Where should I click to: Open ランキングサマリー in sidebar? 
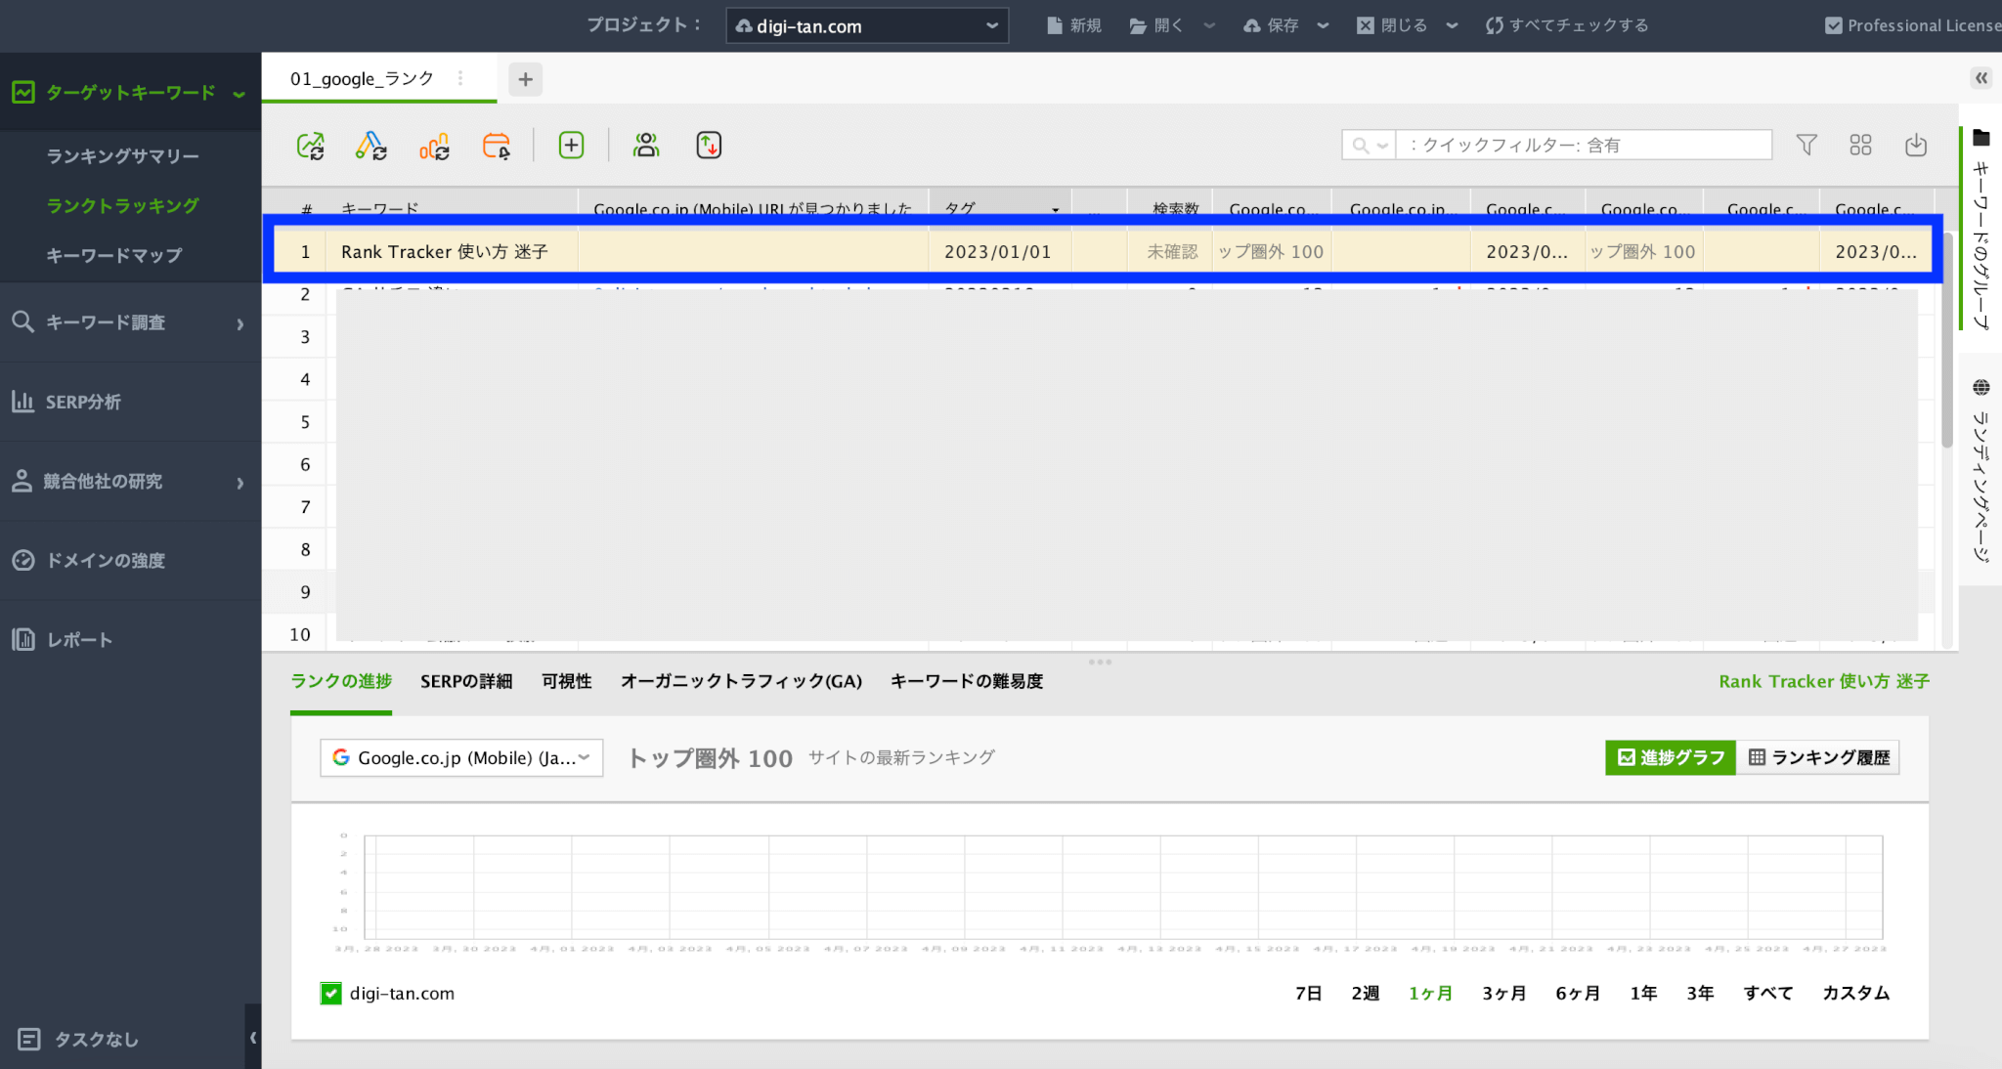pyautogui.click(x=123, y=156)
